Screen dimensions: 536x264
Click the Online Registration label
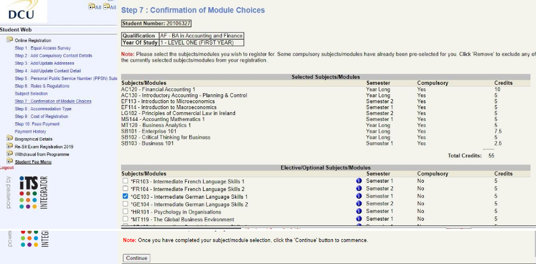pos(33,40)
